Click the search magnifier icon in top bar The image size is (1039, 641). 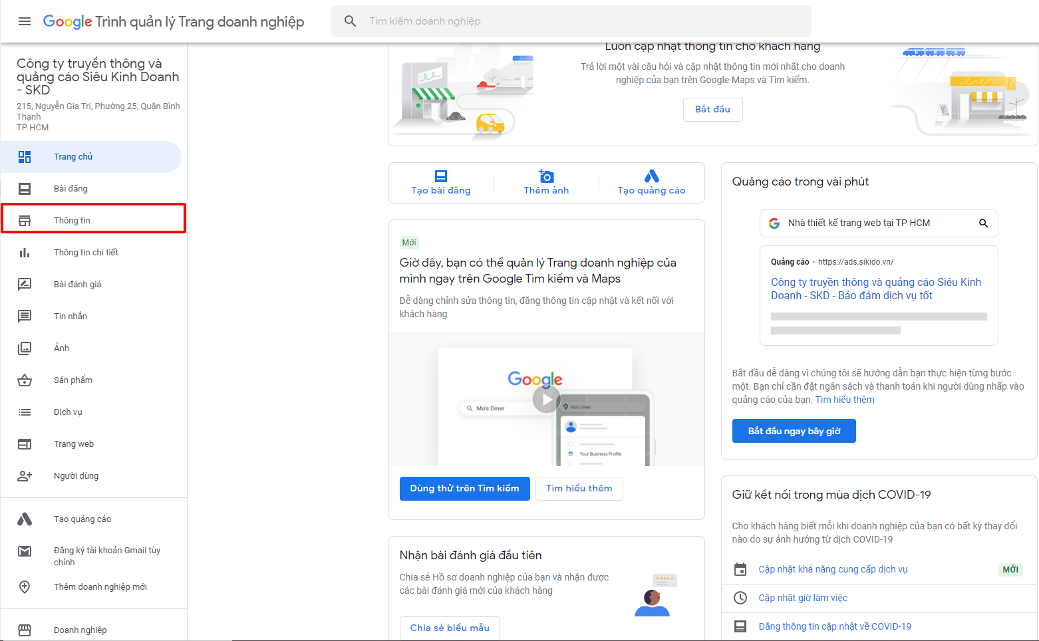tap(351, 21)
